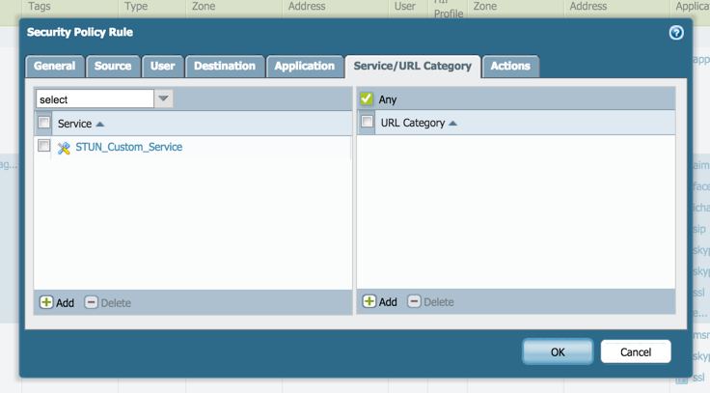
Task: Confirm the rule with OK
Action: (x=558, y=351)
